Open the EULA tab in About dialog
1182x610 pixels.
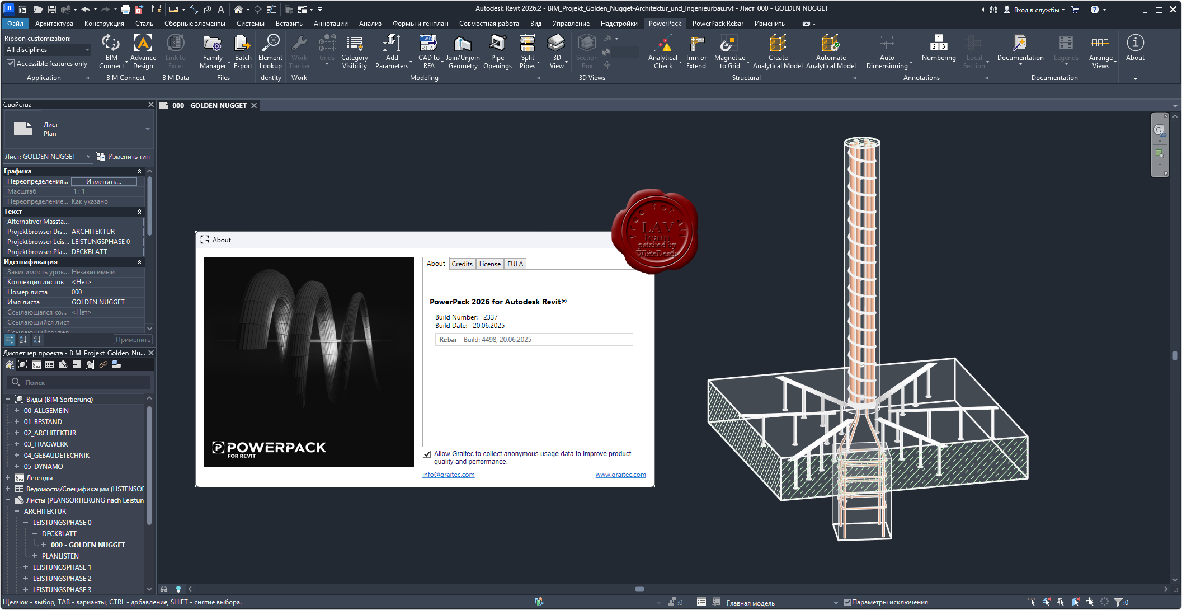[x=515, y=264]
